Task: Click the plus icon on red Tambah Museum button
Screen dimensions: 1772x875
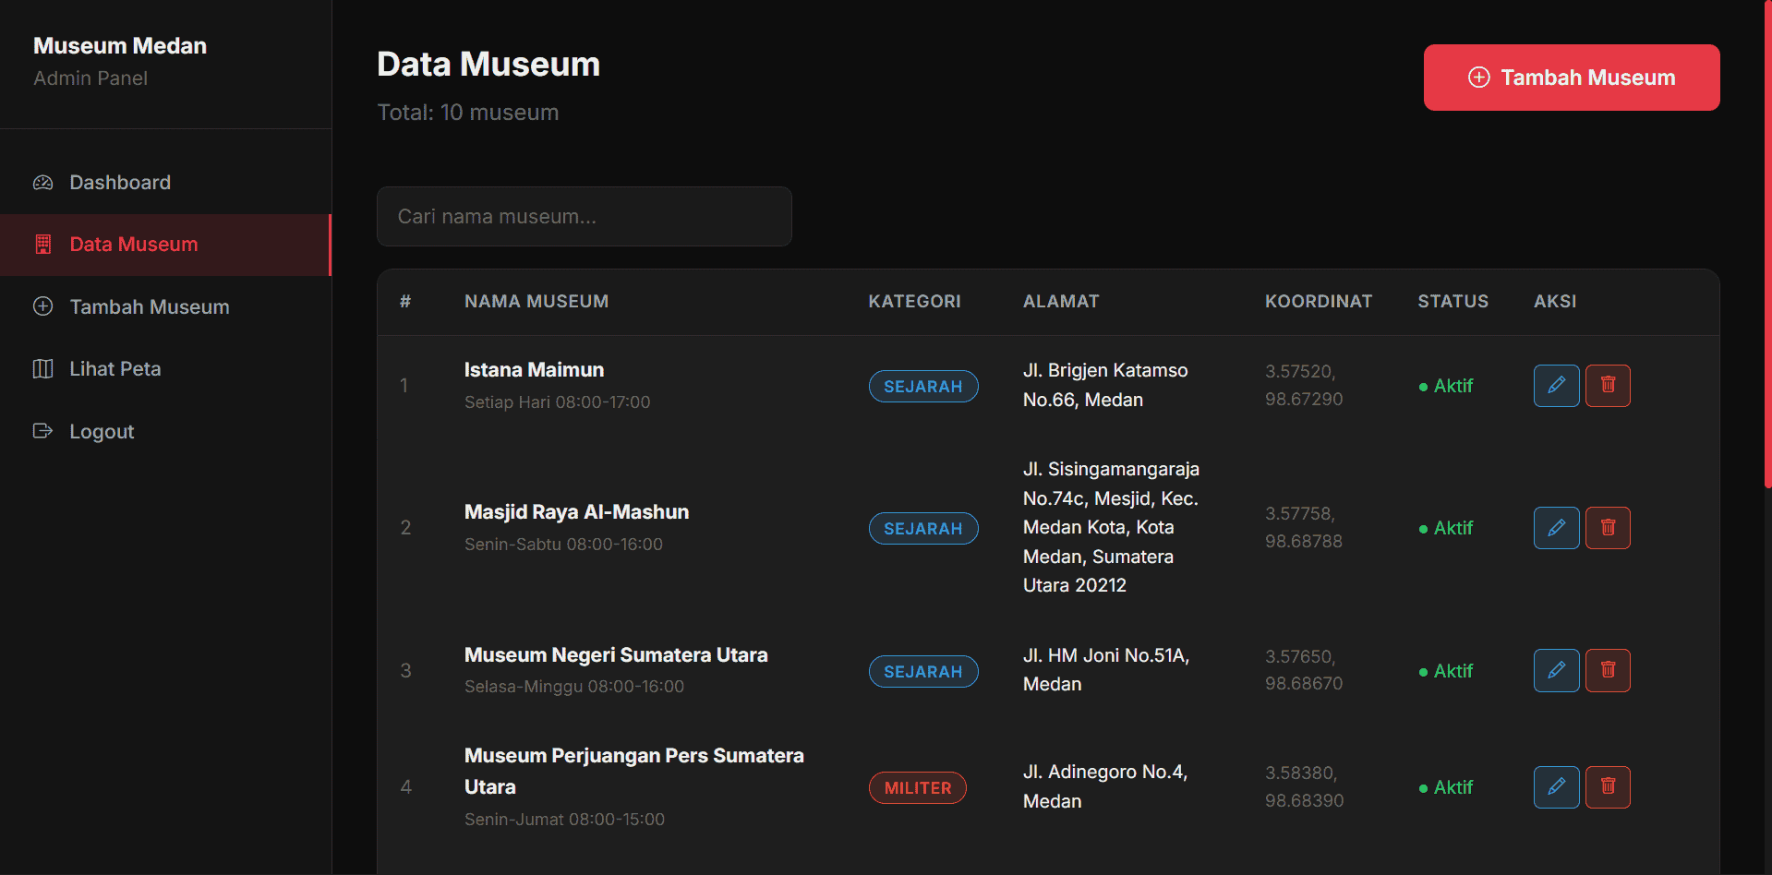Action: pyautogui.click(x=1479, y=78)
